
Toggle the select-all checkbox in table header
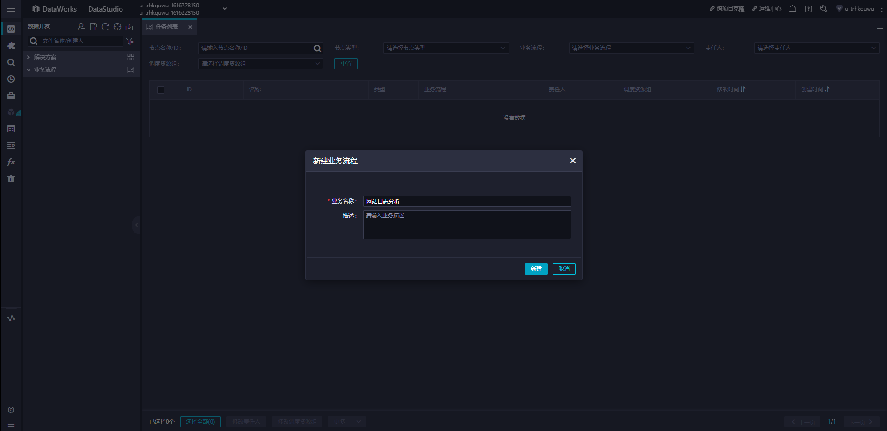click(161, 90)
